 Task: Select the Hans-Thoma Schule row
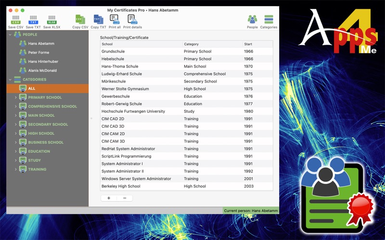tap(187, 66)
